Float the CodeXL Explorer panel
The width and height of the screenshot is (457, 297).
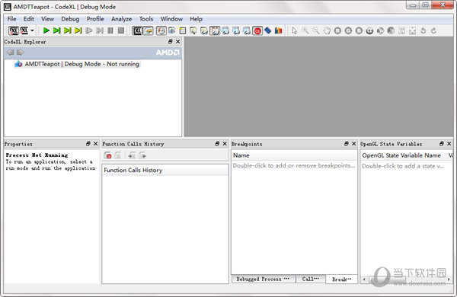pos(171,42)
